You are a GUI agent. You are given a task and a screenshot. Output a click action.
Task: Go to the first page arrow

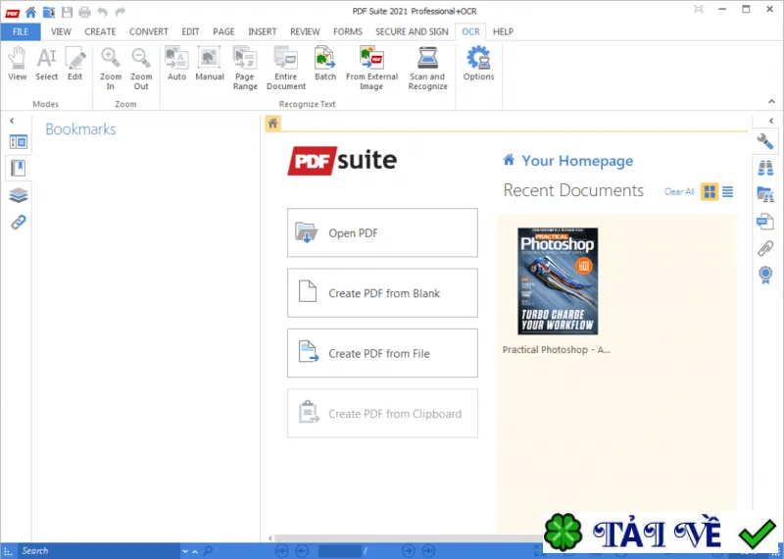[282, 551]
